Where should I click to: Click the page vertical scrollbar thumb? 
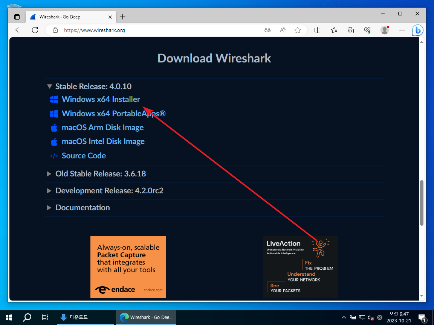(422, 203)
